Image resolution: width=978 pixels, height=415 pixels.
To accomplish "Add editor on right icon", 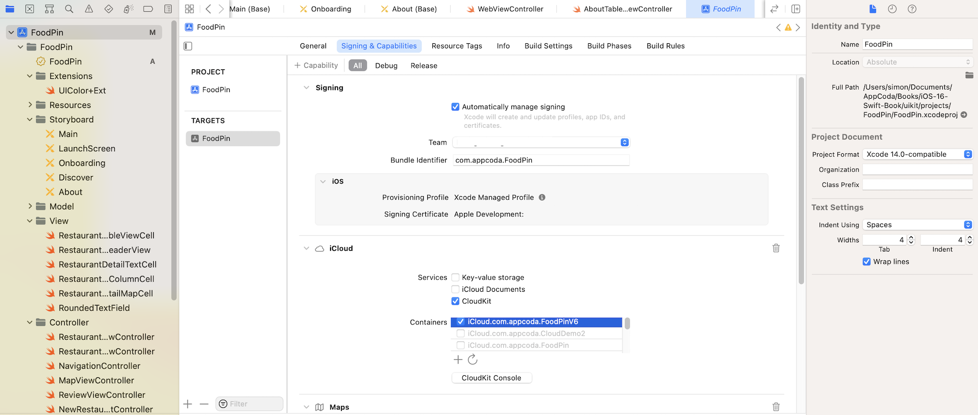I will (796, 9).
